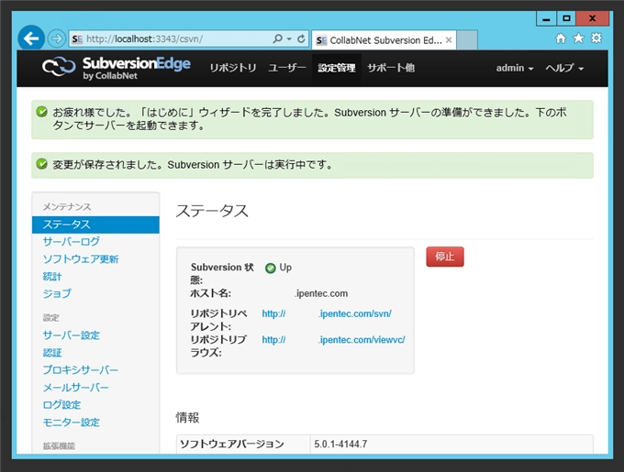Open the browser home icon
The height and width of the screenshot is (472, 624).
tap(561, 38)
